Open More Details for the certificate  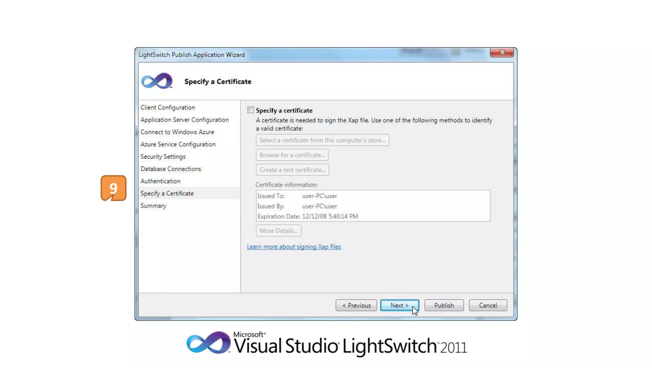tap(279, 231)
